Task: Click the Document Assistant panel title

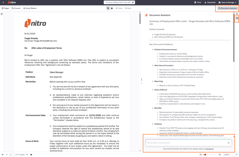Action: 160,15
